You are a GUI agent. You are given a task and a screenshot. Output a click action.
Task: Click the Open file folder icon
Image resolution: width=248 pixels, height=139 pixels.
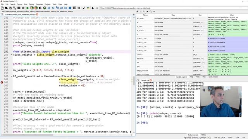(6, 8)
